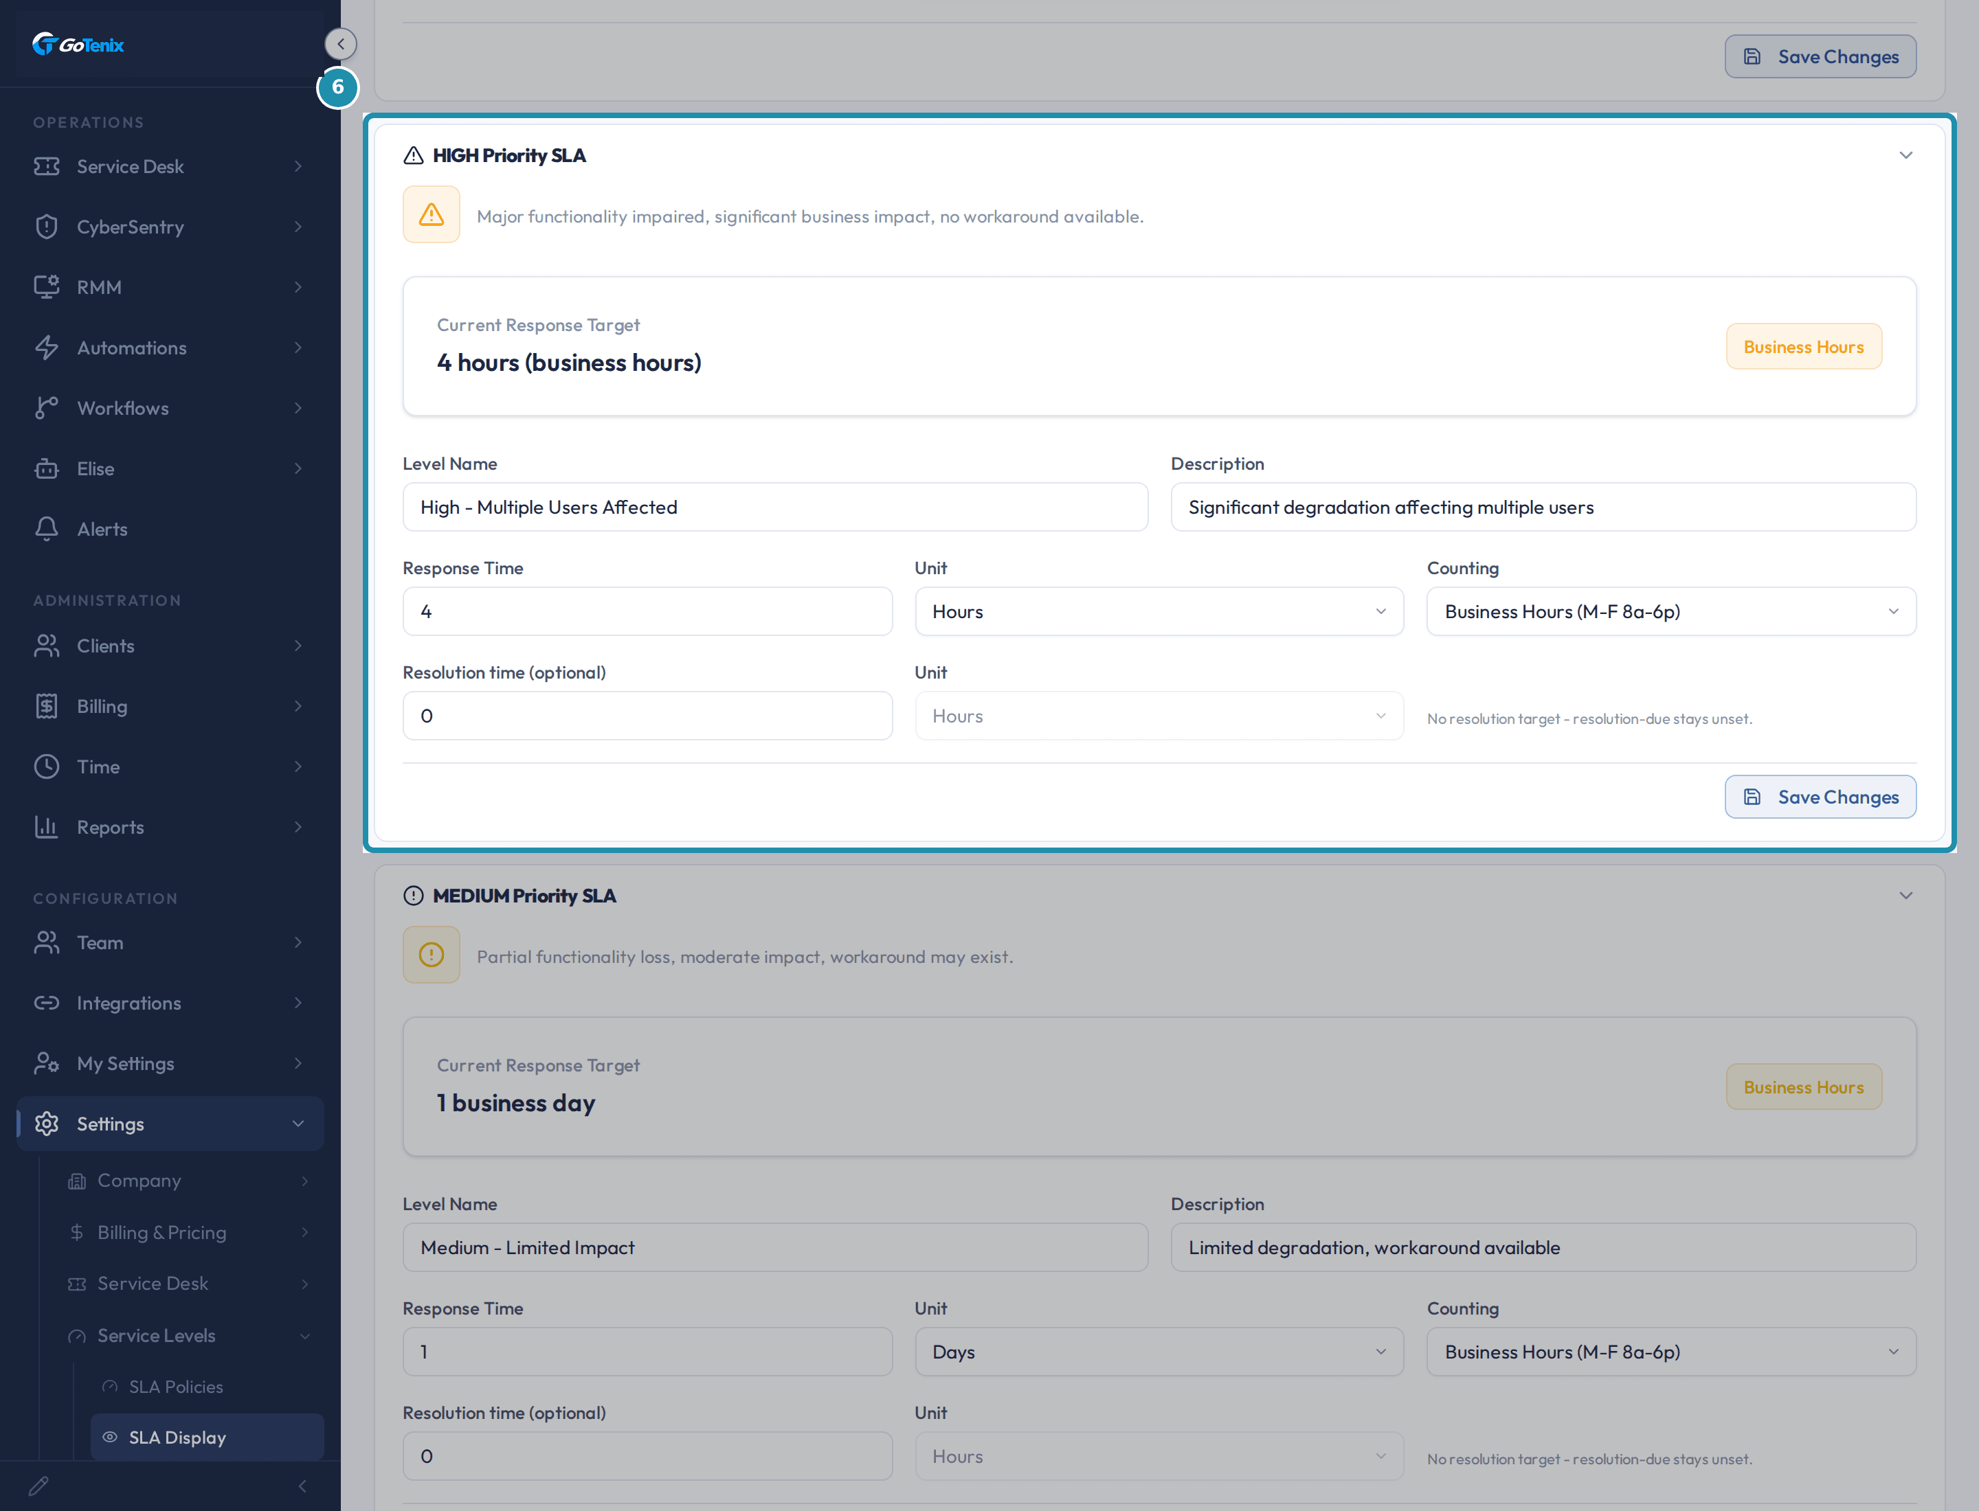Expand Billing & Pricing submenu

(x=305, y=1232)
